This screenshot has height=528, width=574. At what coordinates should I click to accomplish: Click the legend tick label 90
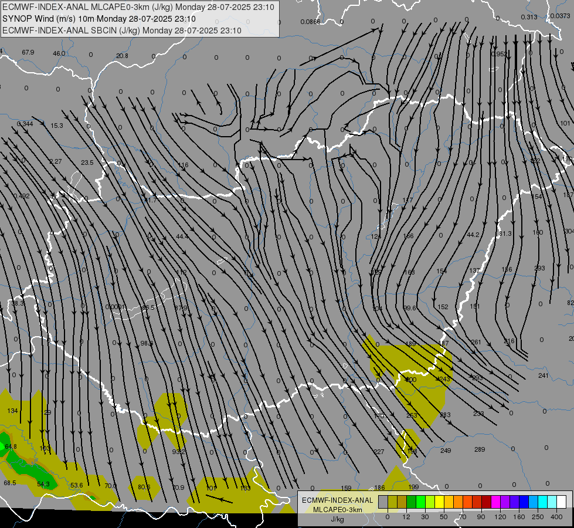tap(481, 517)
